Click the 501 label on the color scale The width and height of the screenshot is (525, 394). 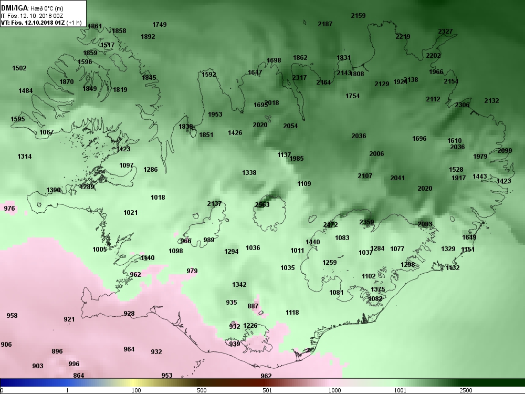point(267,390)
